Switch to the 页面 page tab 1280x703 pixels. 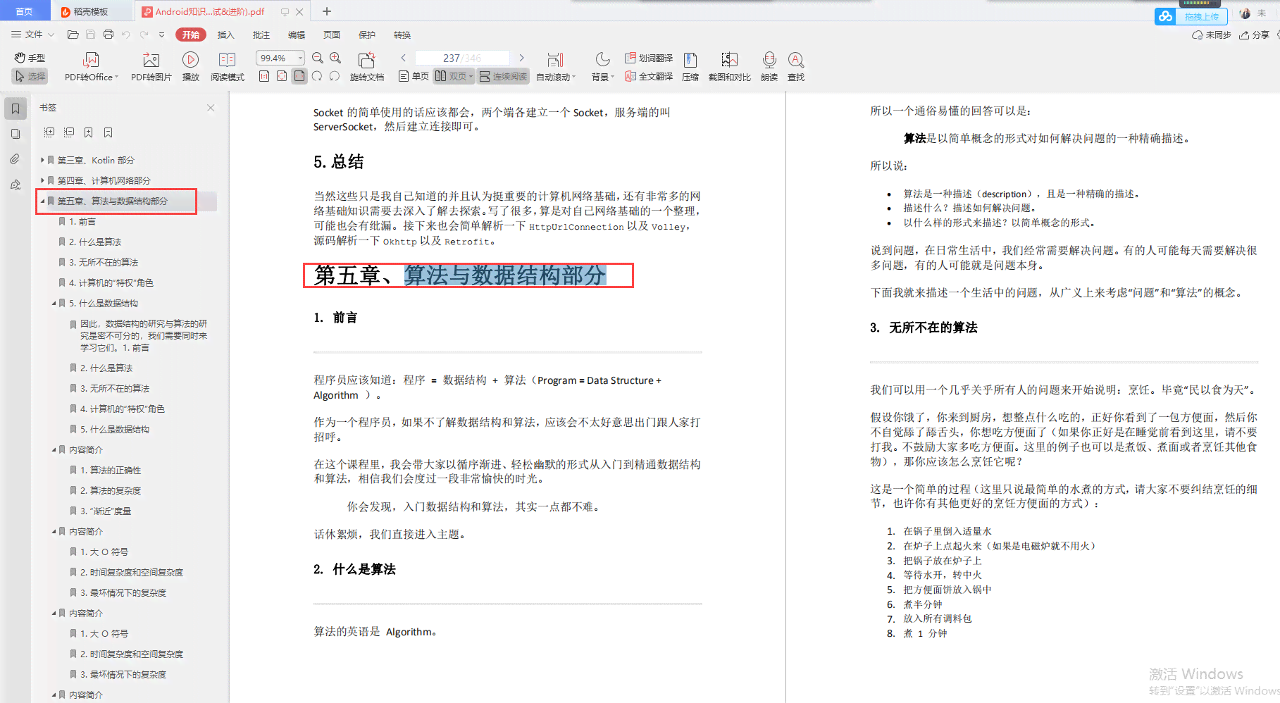[x=331, y=35]
